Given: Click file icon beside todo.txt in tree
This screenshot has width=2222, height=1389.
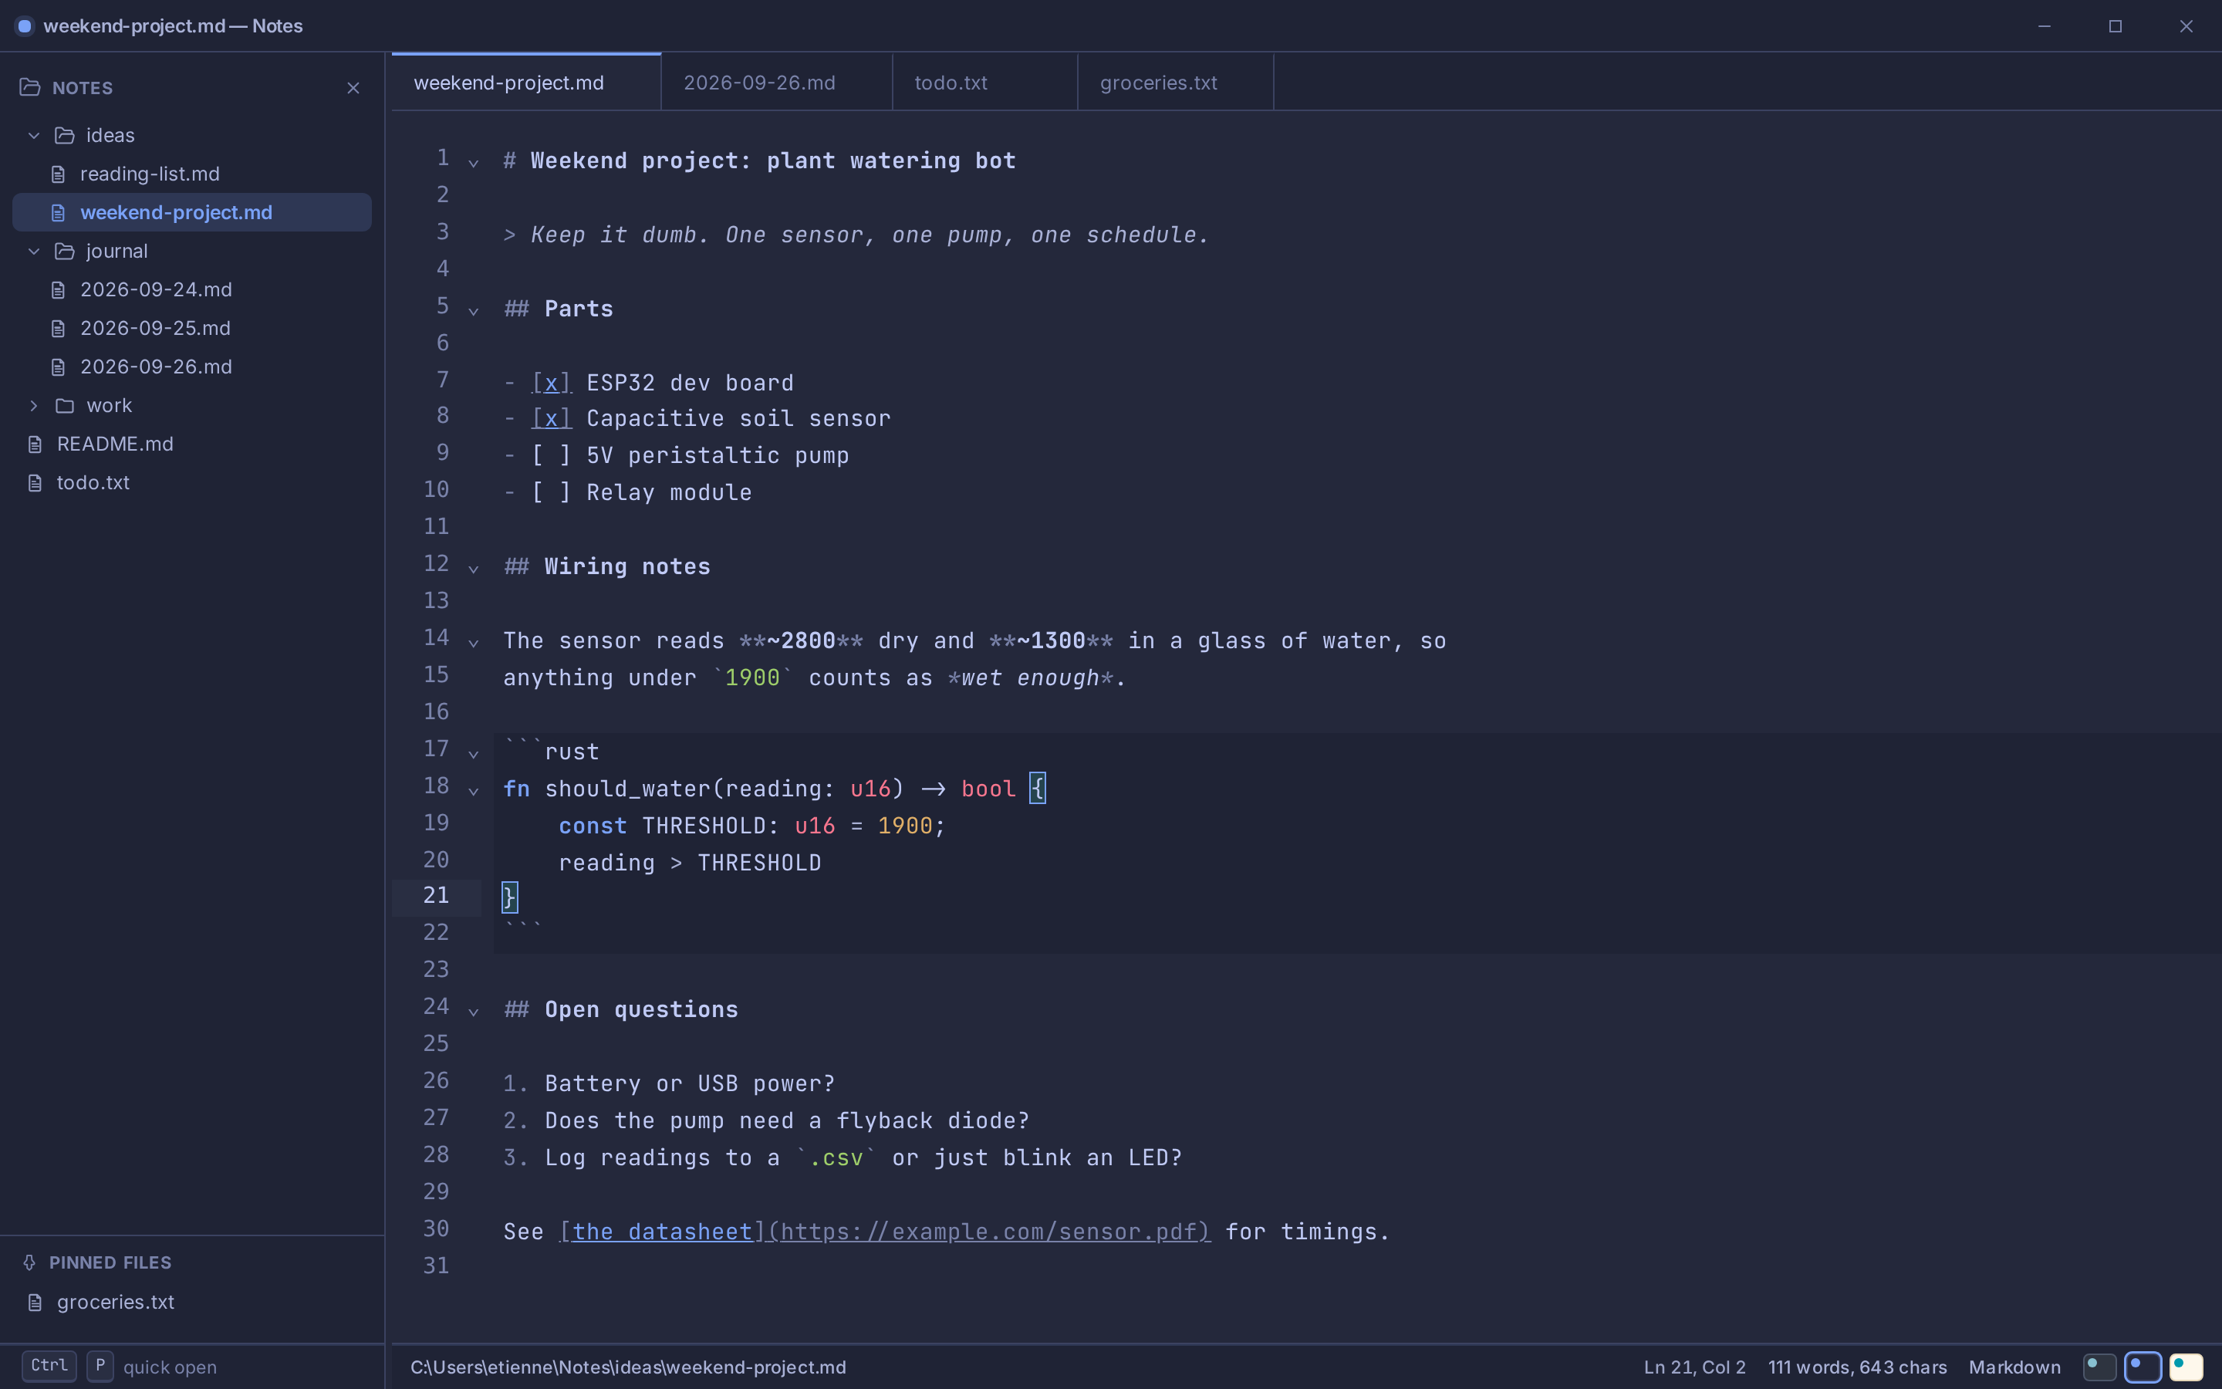Looking at the screenshot, I should 35,482.
